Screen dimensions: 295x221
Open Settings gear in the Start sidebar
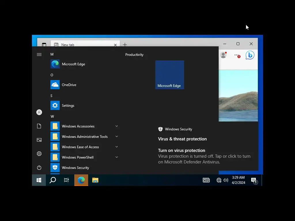pyautogui.click(x=39, y=154)
